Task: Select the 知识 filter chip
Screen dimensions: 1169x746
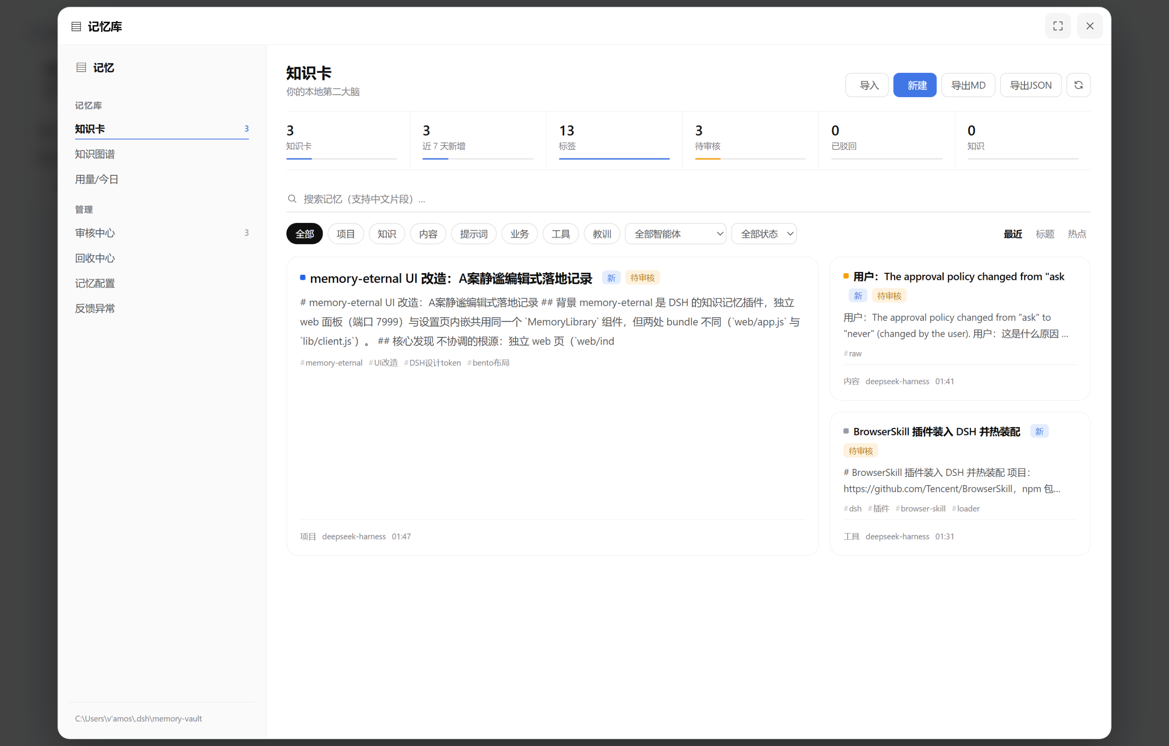Action: pyautogui.click(x=387, y=234)
